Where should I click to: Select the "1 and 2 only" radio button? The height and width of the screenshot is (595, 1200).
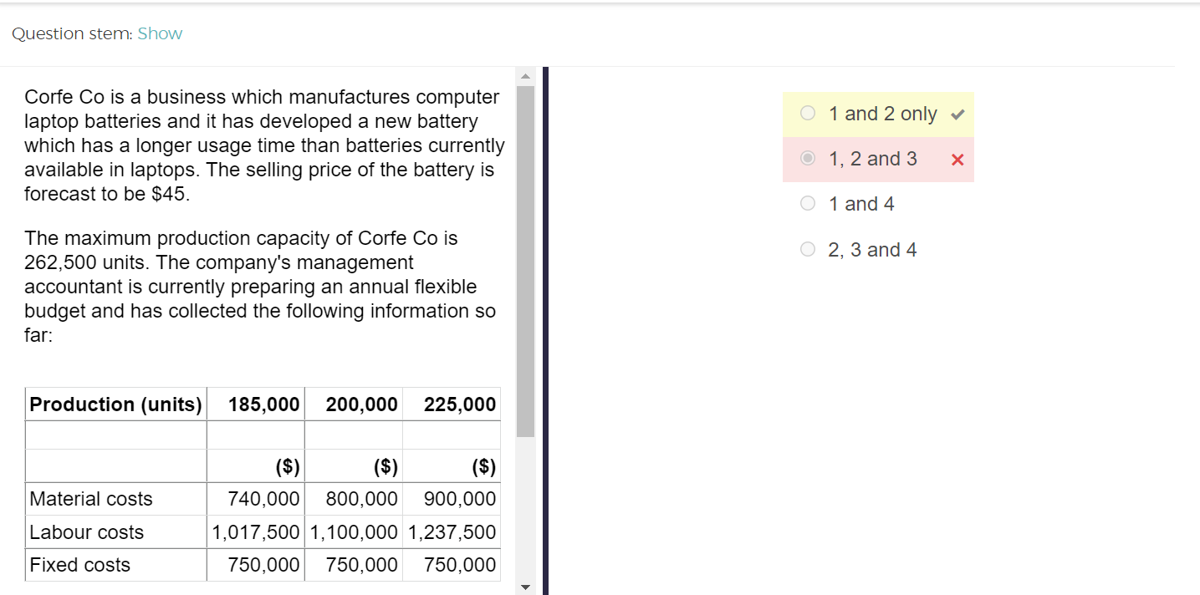coord(808,114)
